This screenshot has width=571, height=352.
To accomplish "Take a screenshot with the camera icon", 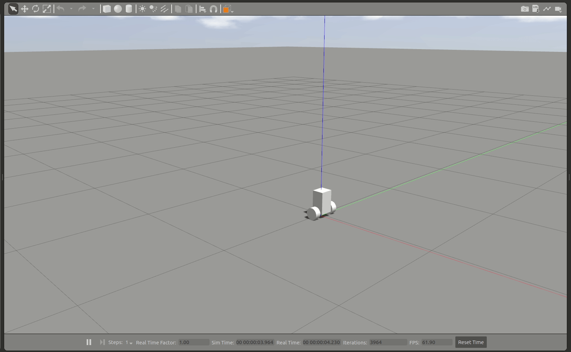I will click(x=525, y=9).
